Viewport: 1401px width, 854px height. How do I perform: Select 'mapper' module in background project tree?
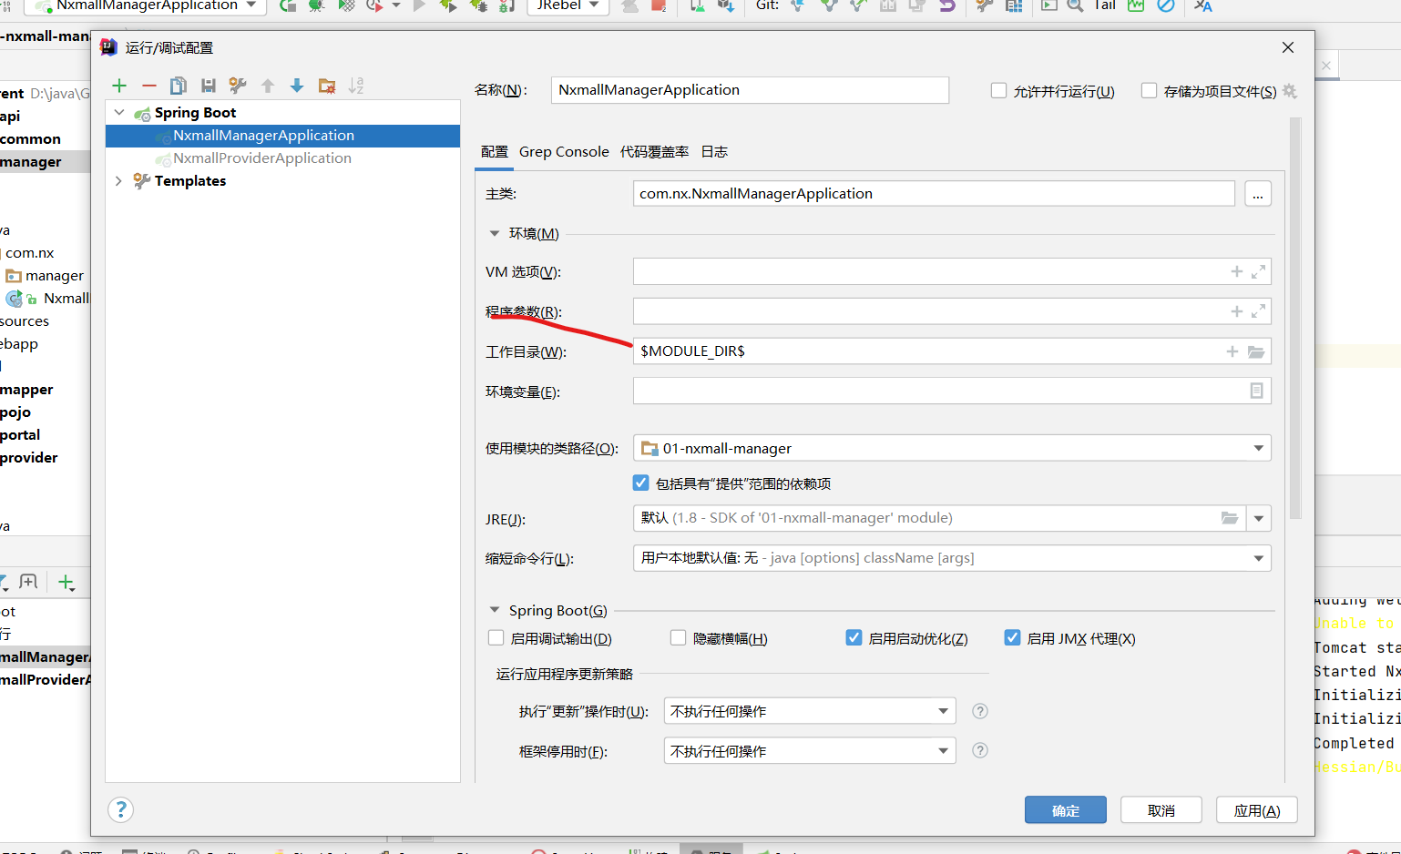pos(26,390)
